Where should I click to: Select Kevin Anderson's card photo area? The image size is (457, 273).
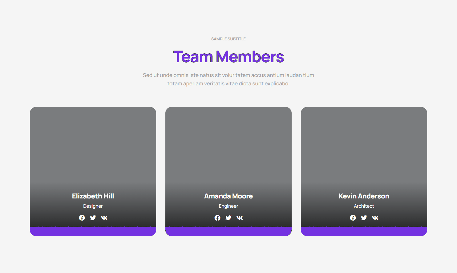pos(364,145)
